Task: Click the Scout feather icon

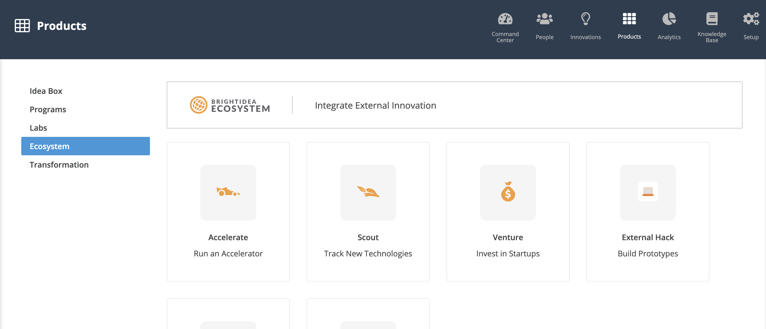Action: pyautogui.click(x=368, y=192)
